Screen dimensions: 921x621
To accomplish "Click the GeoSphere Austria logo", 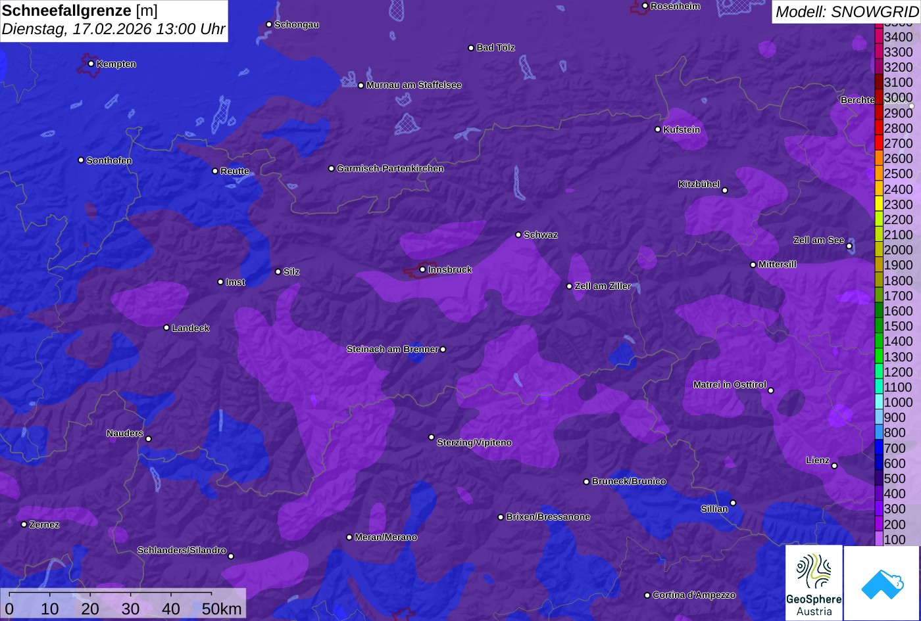I will 814,583.
